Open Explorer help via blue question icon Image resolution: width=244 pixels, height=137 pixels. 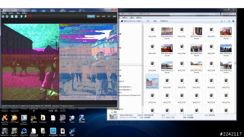[x=233, y=21]
